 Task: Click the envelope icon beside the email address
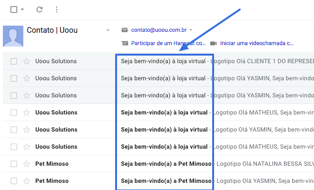(x=125, y=30)
